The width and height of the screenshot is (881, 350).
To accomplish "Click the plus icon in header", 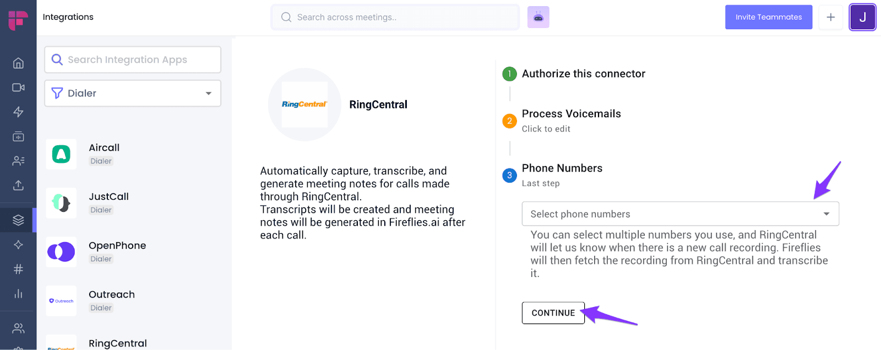I will pyautogui.click(x=831, y=17).
